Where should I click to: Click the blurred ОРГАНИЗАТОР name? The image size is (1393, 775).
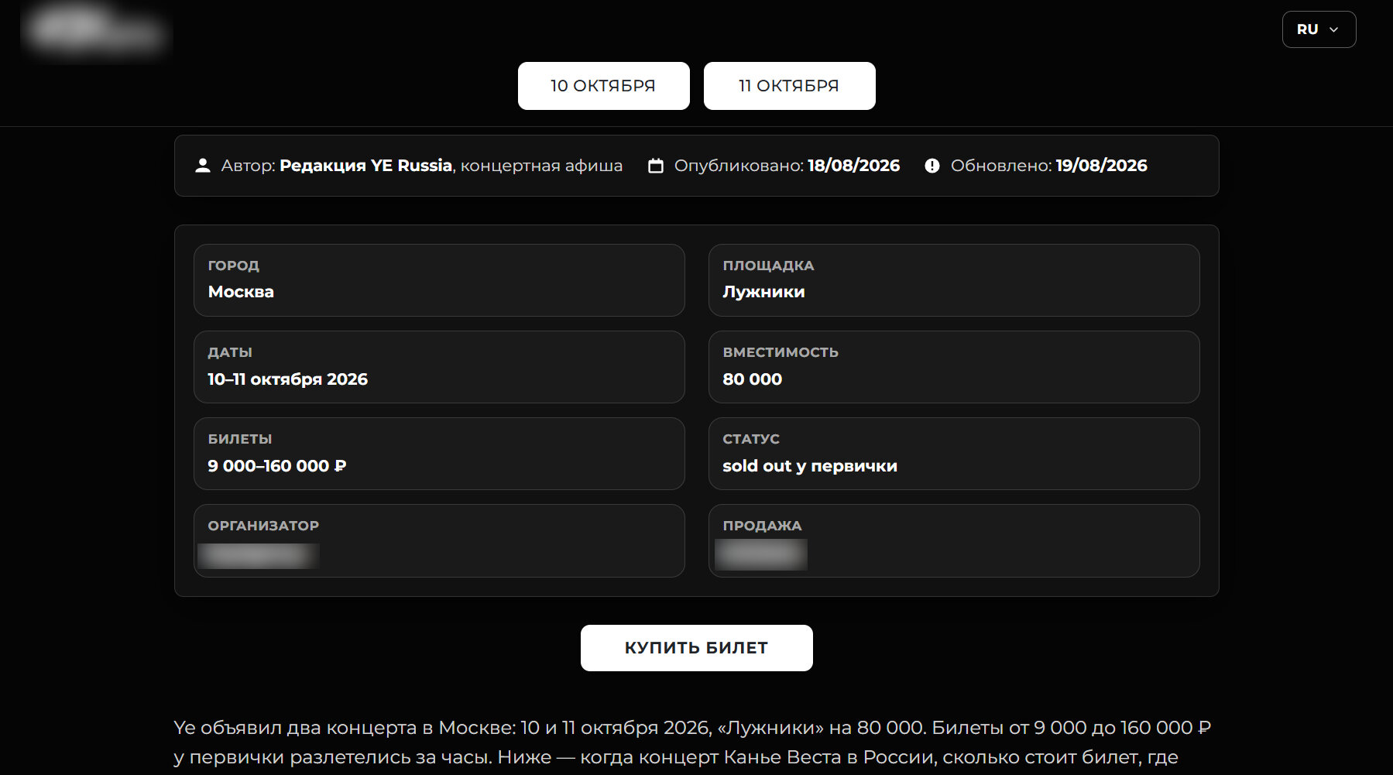[259, 556]
